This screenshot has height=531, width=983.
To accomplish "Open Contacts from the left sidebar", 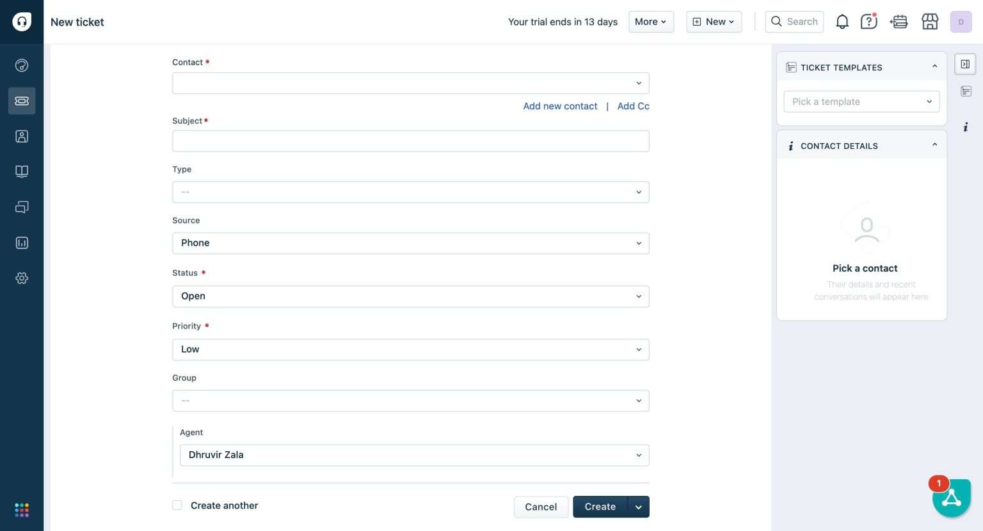I will click(21, 135).
